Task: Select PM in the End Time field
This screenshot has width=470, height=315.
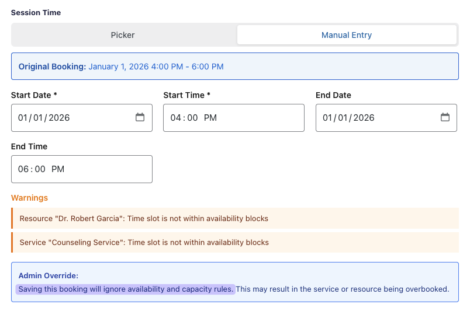Action: (x=58, y=169)
